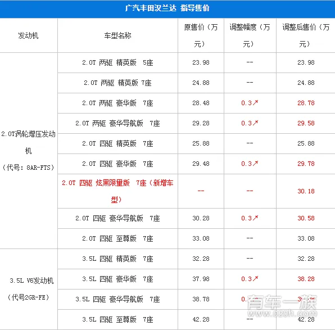335x330 pixels.
Task: Select model 2.0T 四驱 豪华导航版 7座
Action: (117, 218)
